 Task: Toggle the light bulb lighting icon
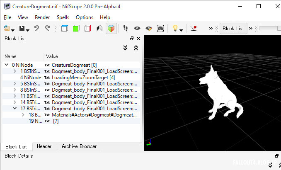click(x=175, y=28)
